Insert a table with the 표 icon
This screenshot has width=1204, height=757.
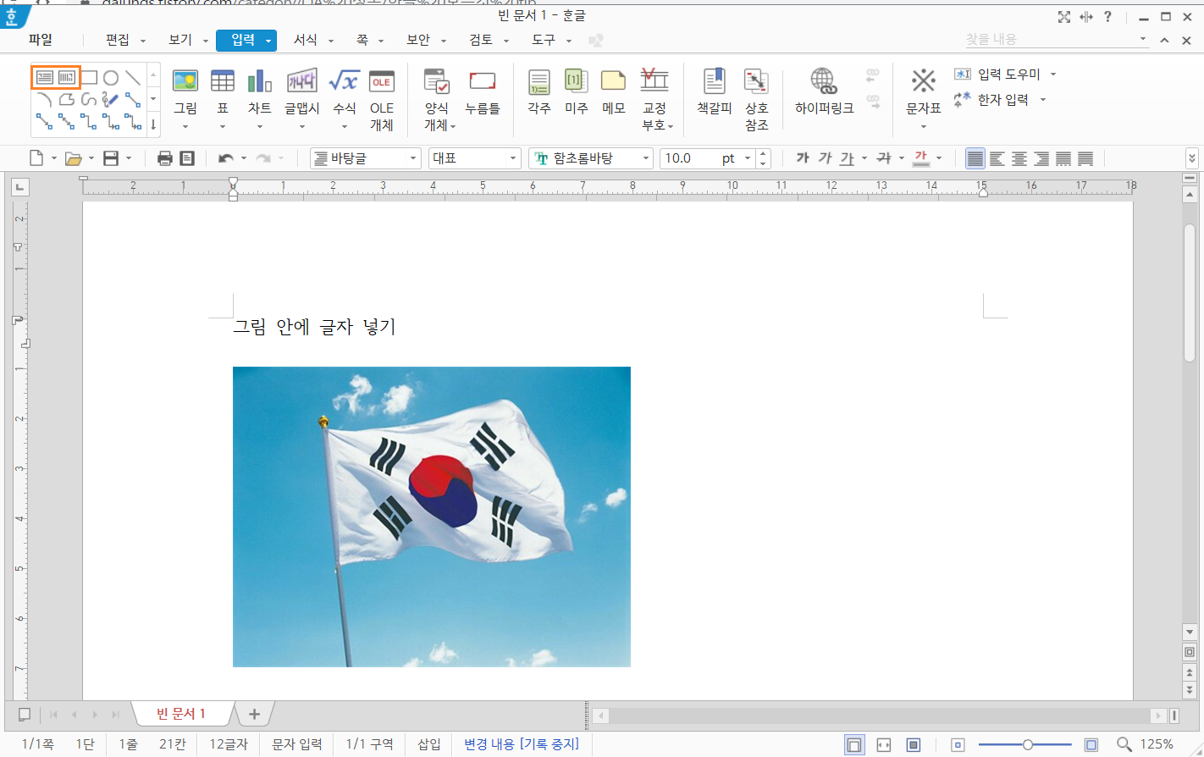click(x=223, y=81)
